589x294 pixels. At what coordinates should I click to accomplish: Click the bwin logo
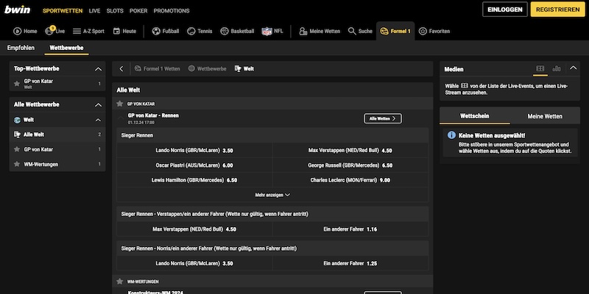click(x=17, y=10)
